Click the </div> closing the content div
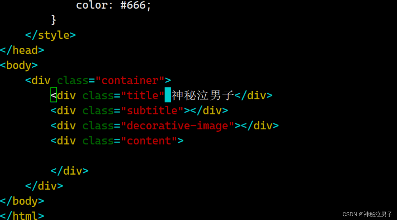The height and width of the screenshot is (220, 397). (70, 171)
